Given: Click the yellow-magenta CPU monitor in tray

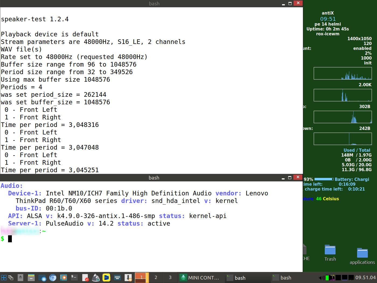Looking at the screenshot, I should pyautogui.click(x=332, y=278).
